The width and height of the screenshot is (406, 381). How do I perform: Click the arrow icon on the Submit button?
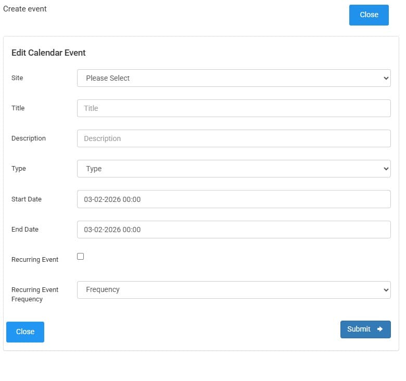pyautogui.click(x=380, y=329)
